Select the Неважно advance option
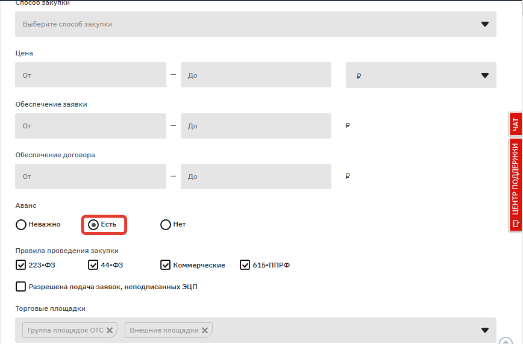The height and width of the screenshot is (344, 523). click(21, 225)
